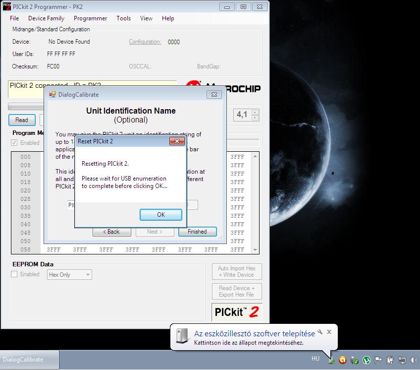Click the device driver install tray icon
Screen dimensions: 420x370
331,360
